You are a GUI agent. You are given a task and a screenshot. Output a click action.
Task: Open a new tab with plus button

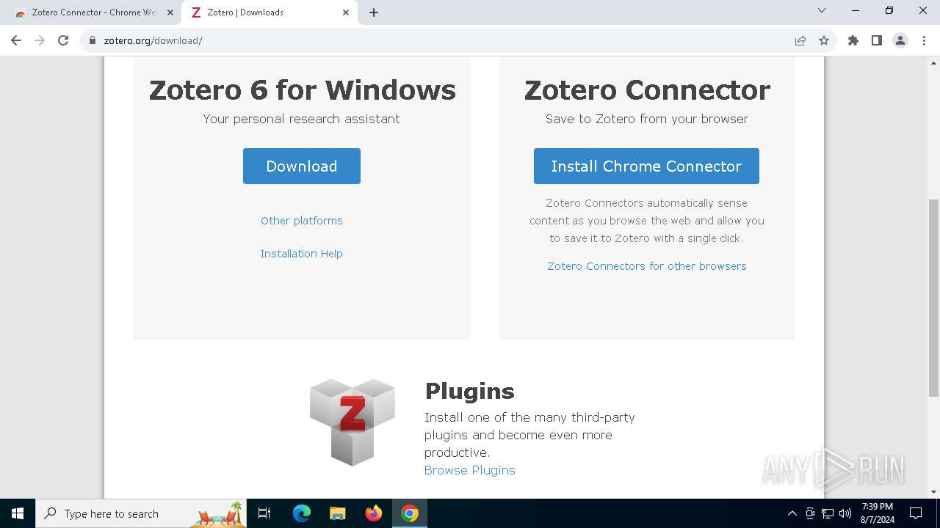click(374, 12)
